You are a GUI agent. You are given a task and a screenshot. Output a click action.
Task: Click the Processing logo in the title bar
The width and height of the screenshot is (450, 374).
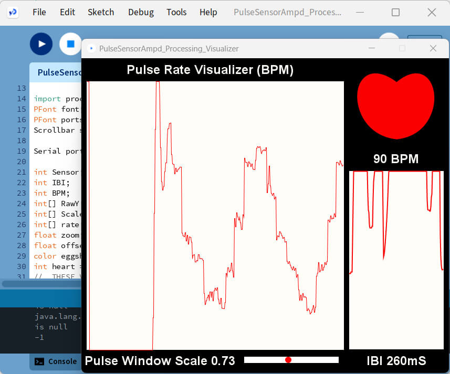pyautogui.click(x=13, y=12)
